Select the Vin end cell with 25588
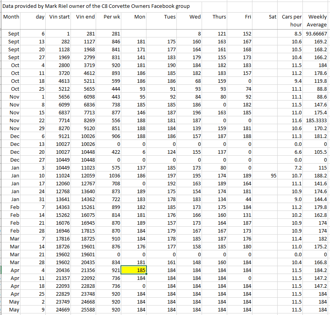Screen dimensions: 330x315 [x=85, y=309]
